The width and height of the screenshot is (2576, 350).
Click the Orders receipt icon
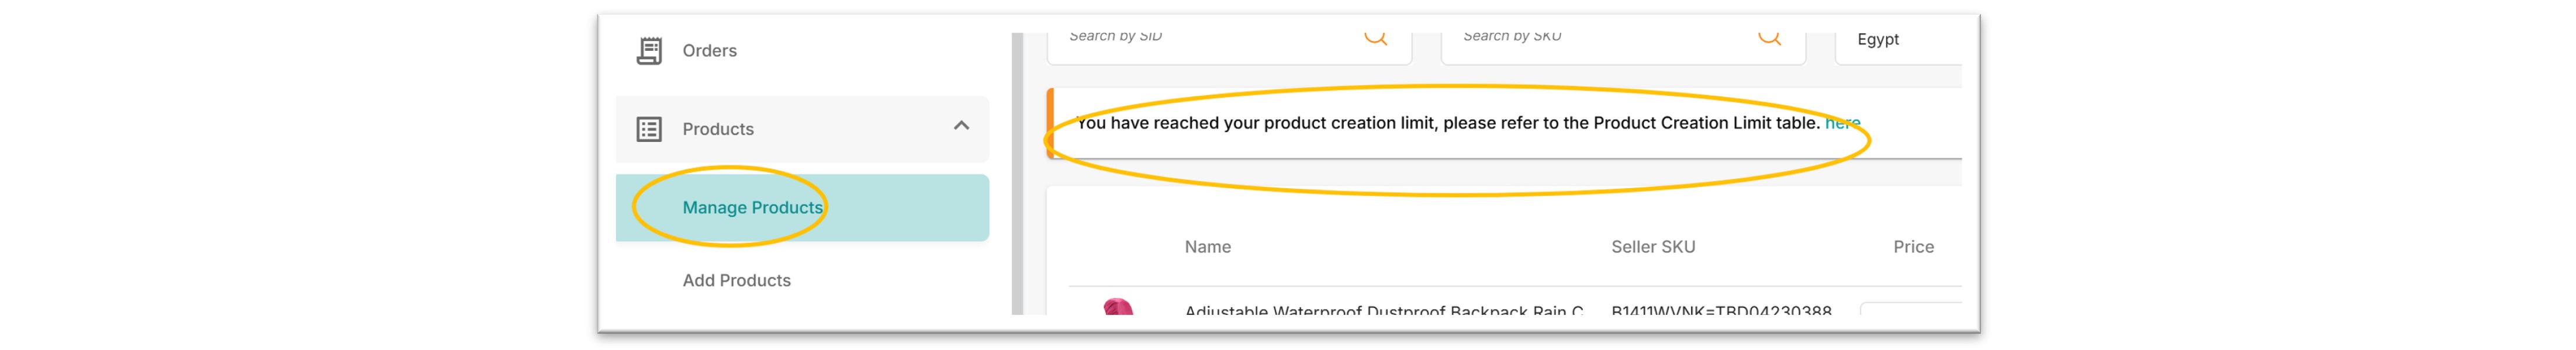[x=649, y=51]
